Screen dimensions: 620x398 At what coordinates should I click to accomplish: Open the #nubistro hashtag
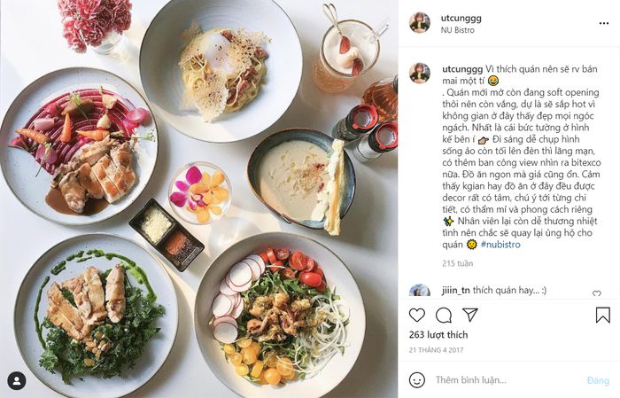pos(500,245)
